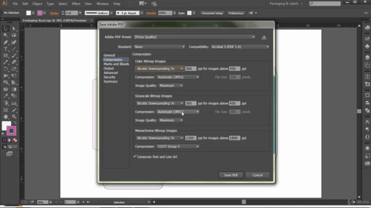Select the Mesh tool

coord(5,90)
